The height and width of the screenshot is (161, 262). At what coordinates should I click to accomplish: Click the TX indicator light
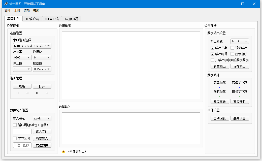click(x=47, y=93)
